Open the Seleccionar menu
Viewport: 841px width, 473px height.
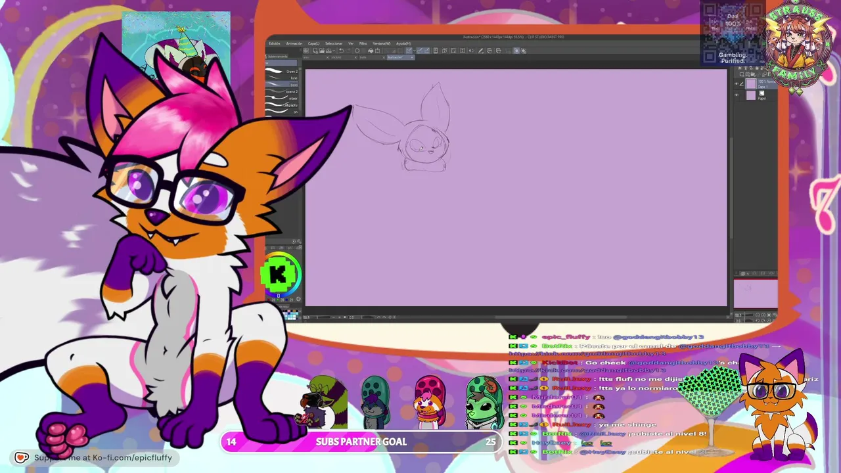(334, 43)
